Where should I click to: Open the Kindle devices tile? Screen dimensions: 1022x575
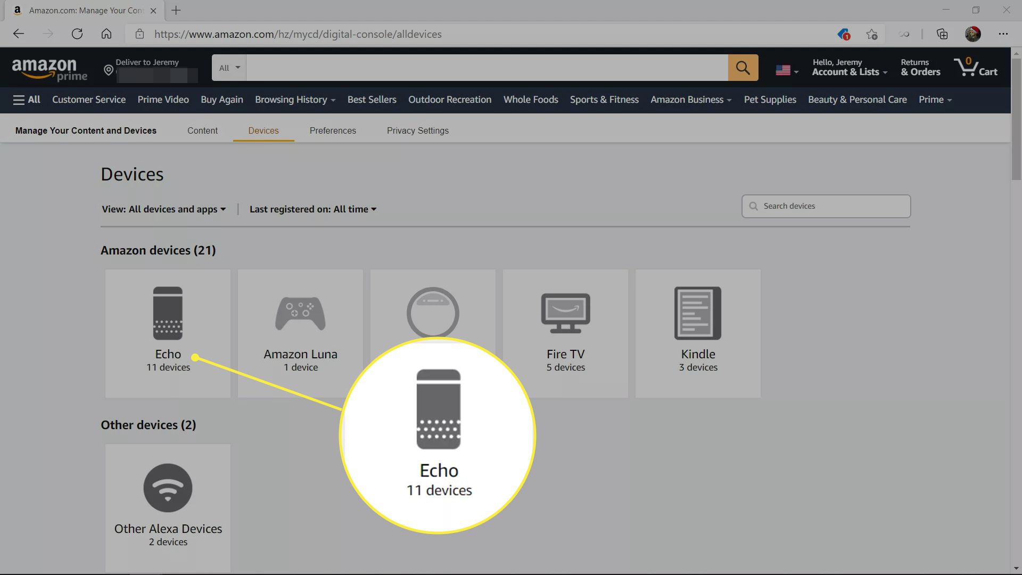click(x=698, y=333)
